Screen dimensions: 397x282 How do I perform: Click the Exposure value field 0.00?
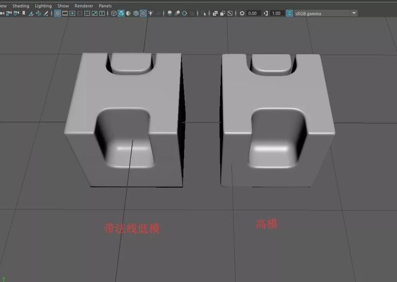pyautogui.click(x=252, y=13)
